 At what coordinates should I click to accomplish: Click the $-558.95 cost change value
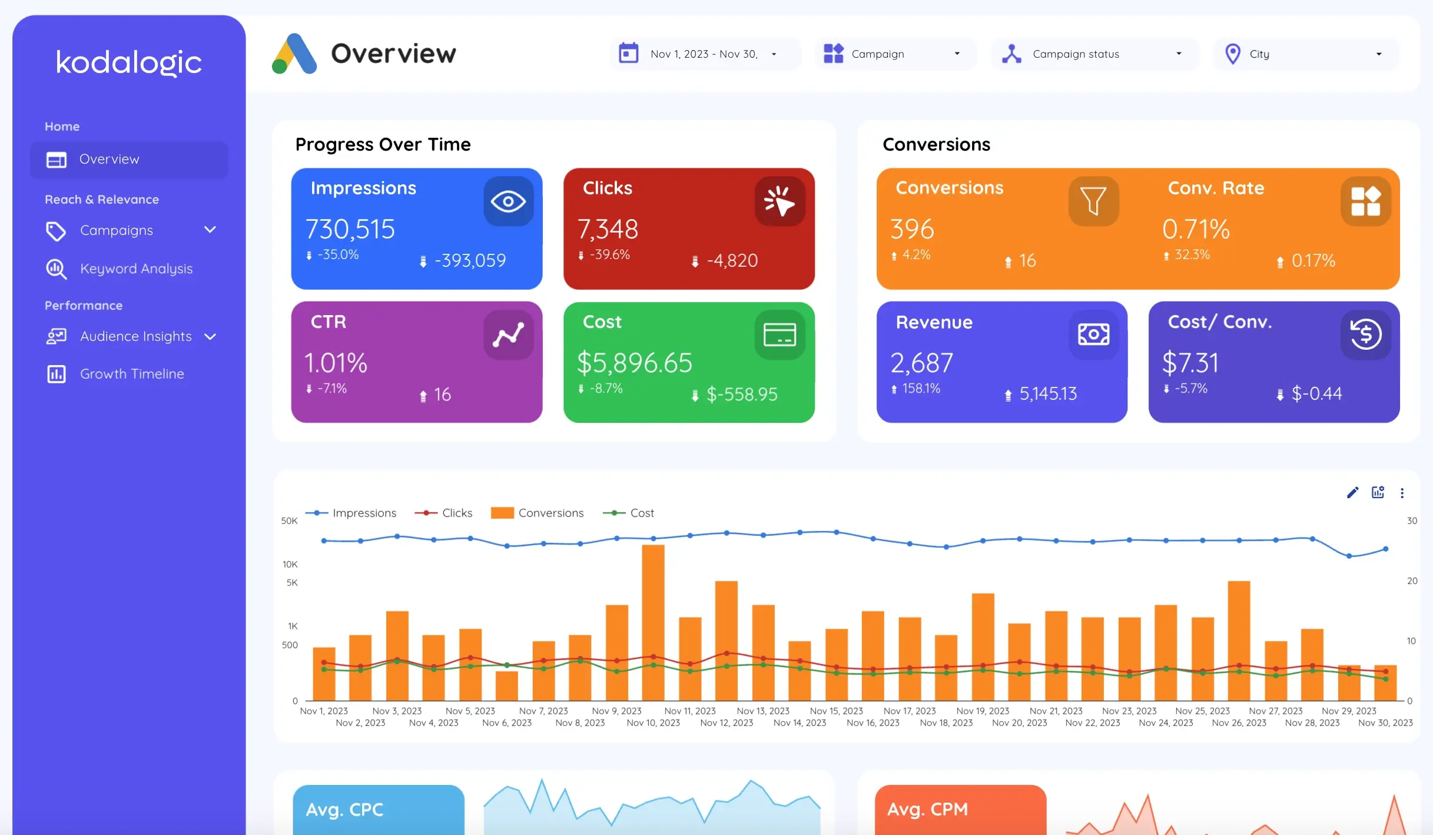(x=742, y=394)
